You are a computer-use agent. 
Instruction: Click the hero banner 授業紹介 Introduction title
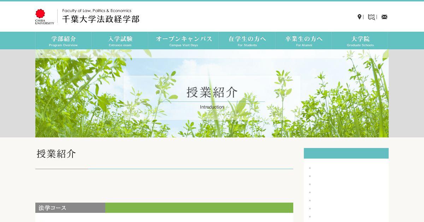click(x=212, y=97)
